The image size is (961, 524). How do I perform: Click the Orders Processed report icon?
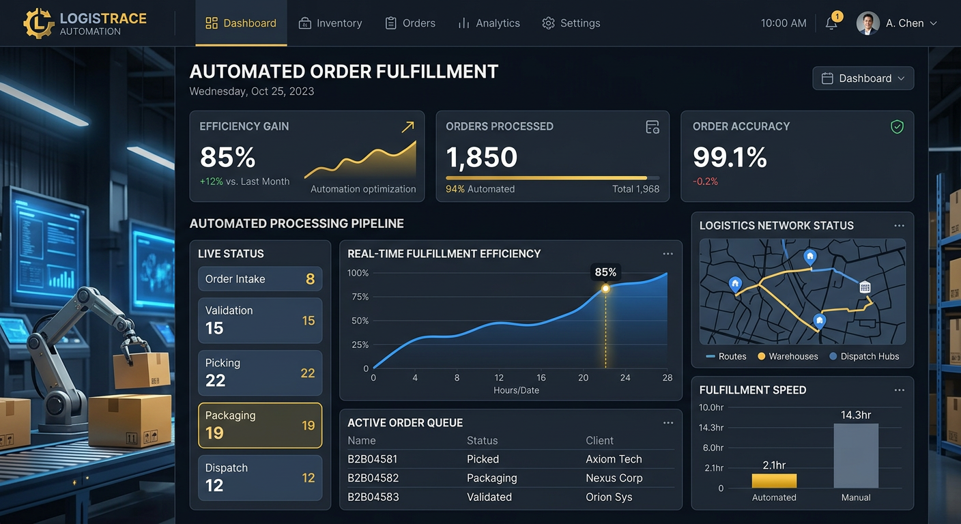click(652, 127)
